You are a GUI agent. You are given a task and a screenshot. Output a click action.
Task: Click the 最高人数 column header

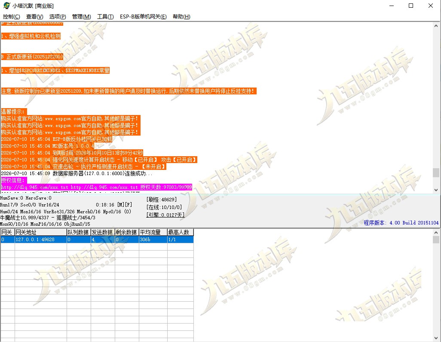[180, 232]
